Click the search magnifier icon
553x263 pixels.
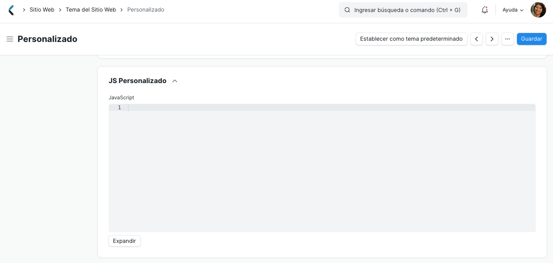point(347,9)
